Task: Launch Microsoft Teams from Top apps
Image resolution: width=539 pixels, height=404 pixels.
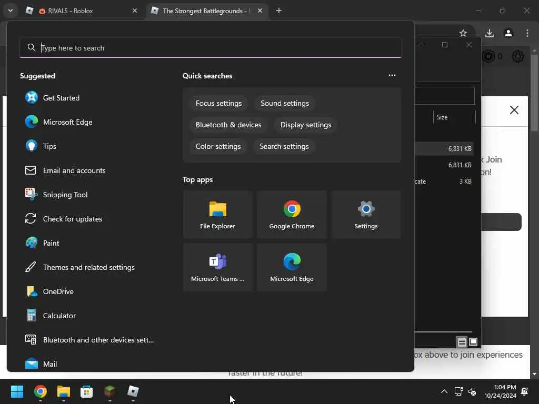Action: [x=217, y=267]
